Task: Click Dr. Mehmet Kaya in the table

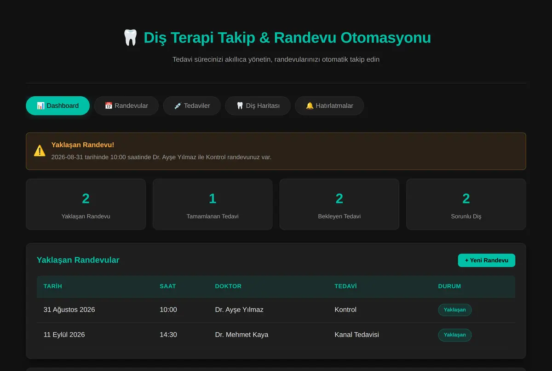Action: (241, 334)
